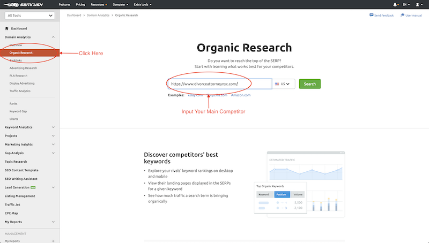
Task: Open Traffic Jet in sidebar
Action: 12,204
